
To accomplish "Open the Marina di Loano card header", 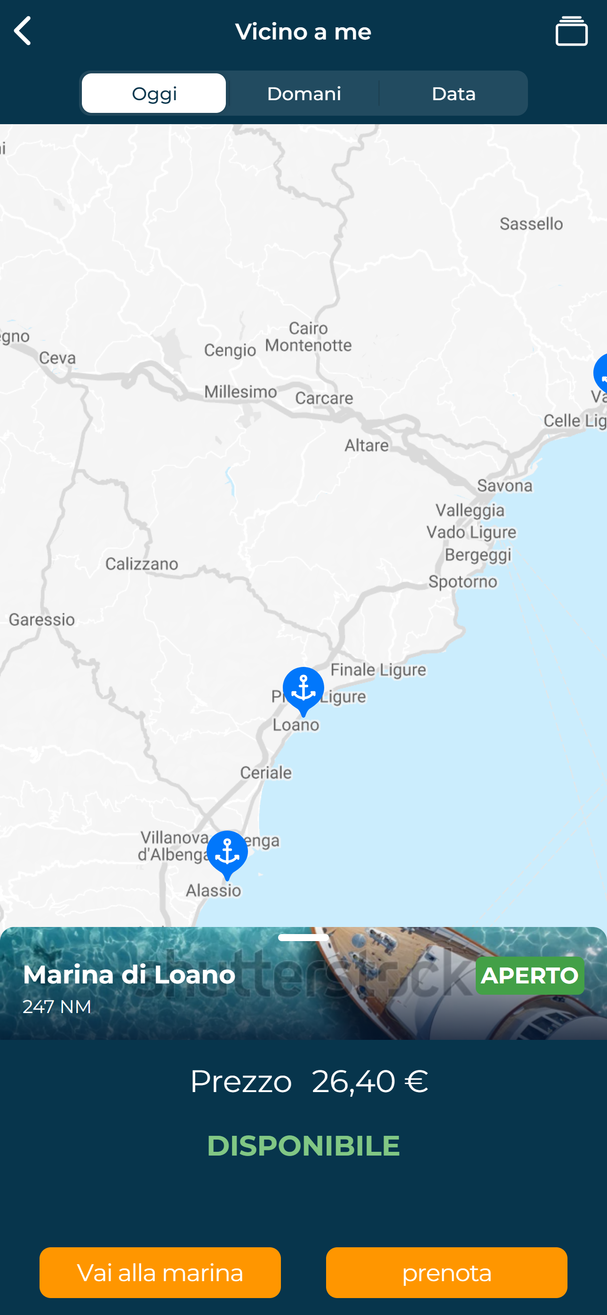I will [x=303, y=984].
